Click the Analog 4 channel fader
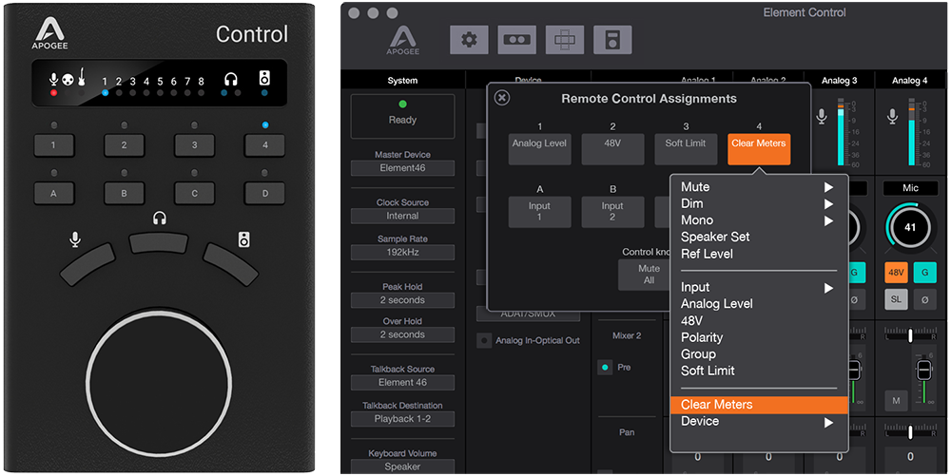 923,368
